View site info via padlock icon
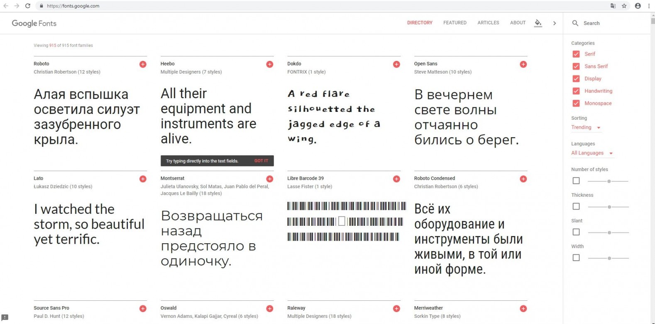 41,6
